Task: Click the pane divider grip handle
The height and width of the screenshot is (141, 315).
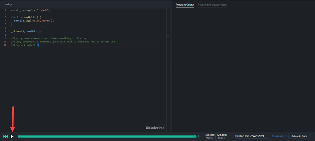Action: [171, 69]
